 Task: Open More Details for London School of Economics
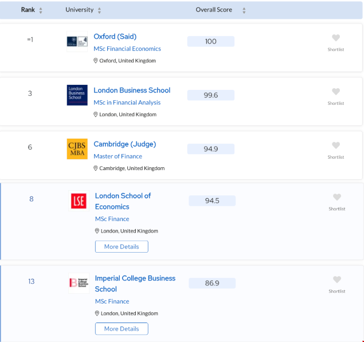[x=122, y=246]
